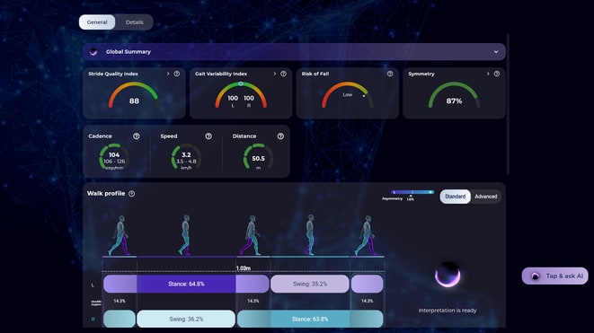Click the 1.03m stride length label
This screenshot has height=333, width=594.
click(244, 268)
